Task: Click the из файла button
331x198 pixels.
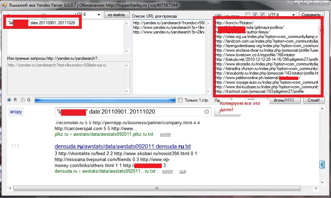Action: coord(117,15)
